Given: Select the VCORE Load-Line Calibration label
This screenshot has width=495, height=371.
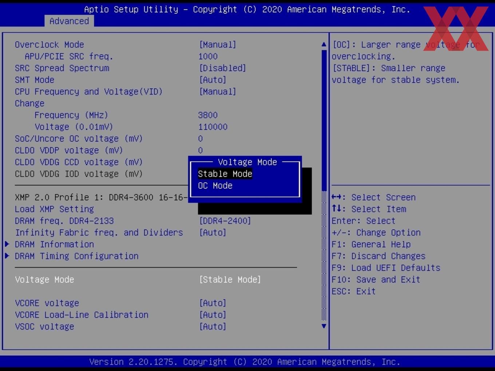Looking at the screenshot, I should pyautogui.click(x=82, y=315).
